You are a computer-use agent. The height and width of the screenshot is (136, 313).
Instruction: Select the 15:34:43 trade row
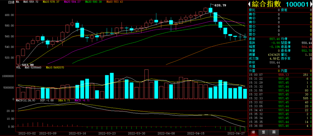pos(280,110)
